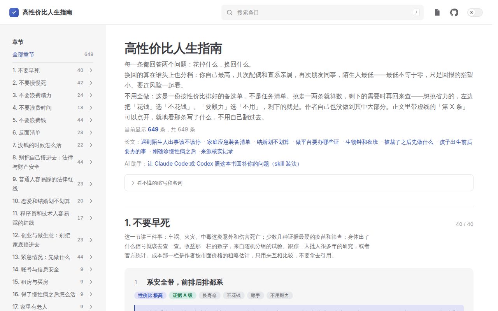Click the 证据 A 级 tag
The height and width of the screenshot is (311, 498).
[x=182, y=295]
